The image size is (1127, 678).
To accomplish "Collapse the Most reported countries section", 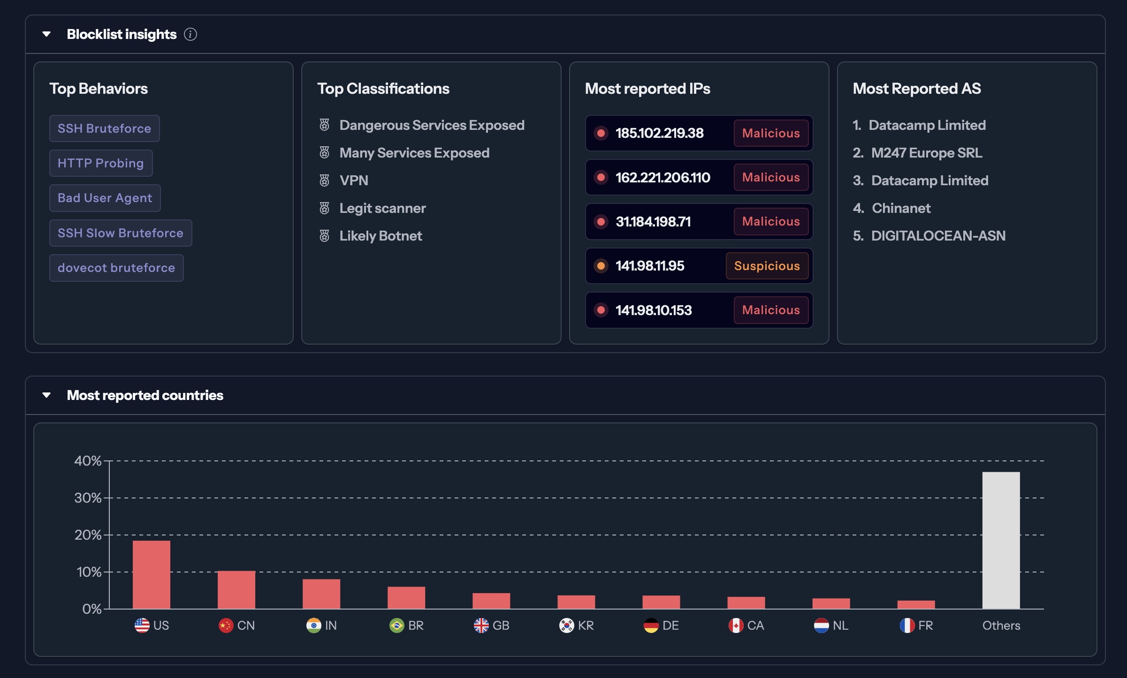I will click(46, 395).
